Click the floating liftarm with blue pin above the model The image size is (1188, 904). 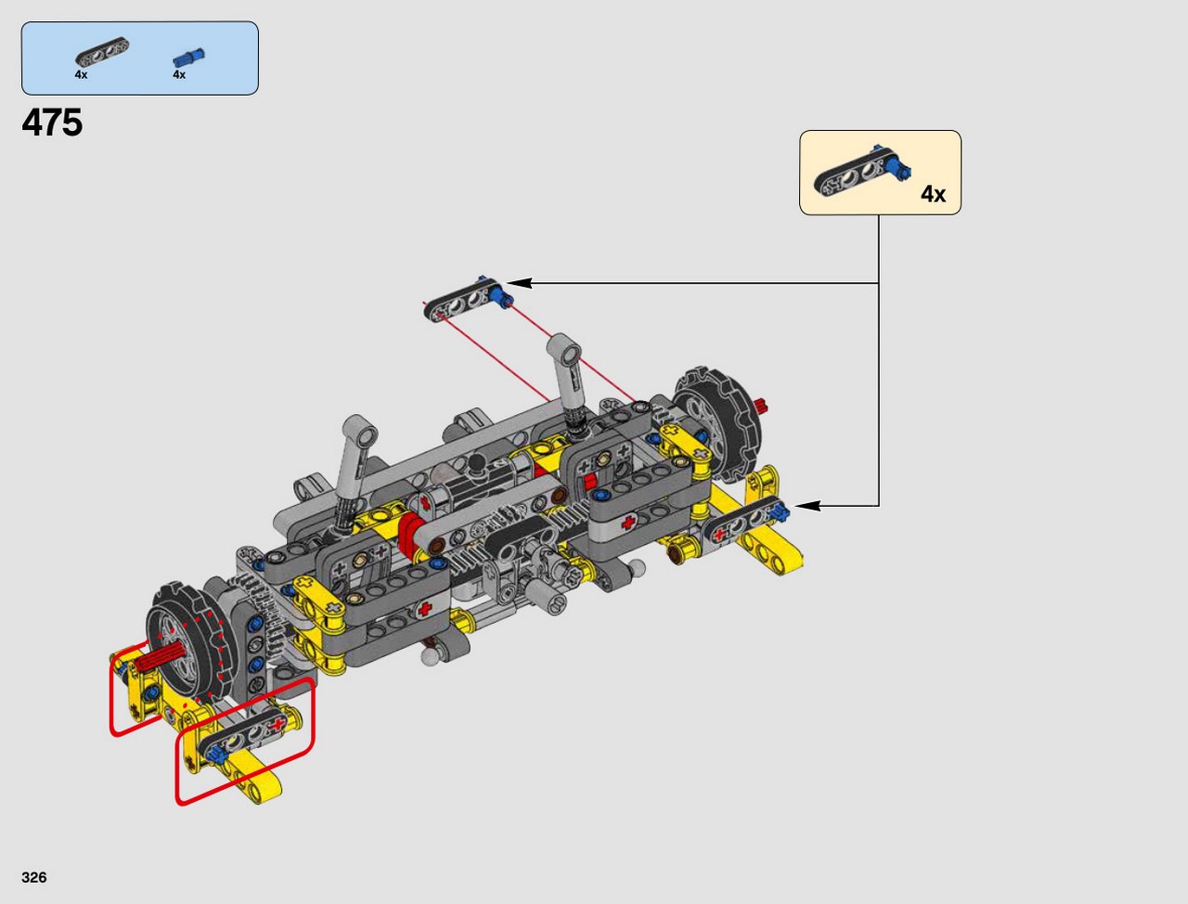pos(470,299)
